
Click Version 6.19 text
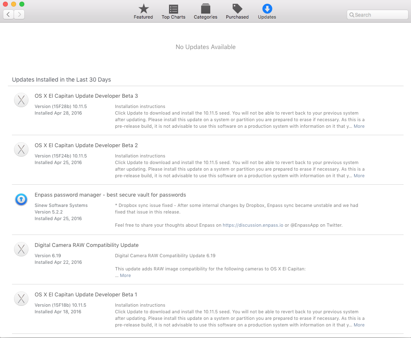48,256
